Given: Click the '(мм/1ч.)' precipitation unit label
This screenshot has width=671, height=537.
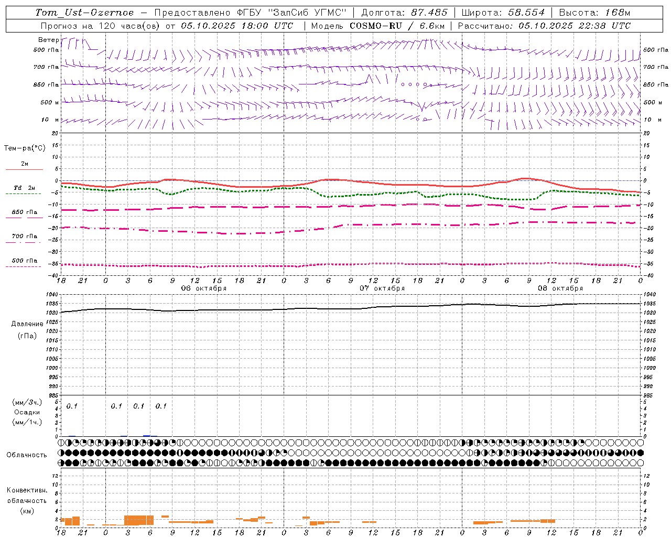Looking at the screenshot, I should point(27,422).
